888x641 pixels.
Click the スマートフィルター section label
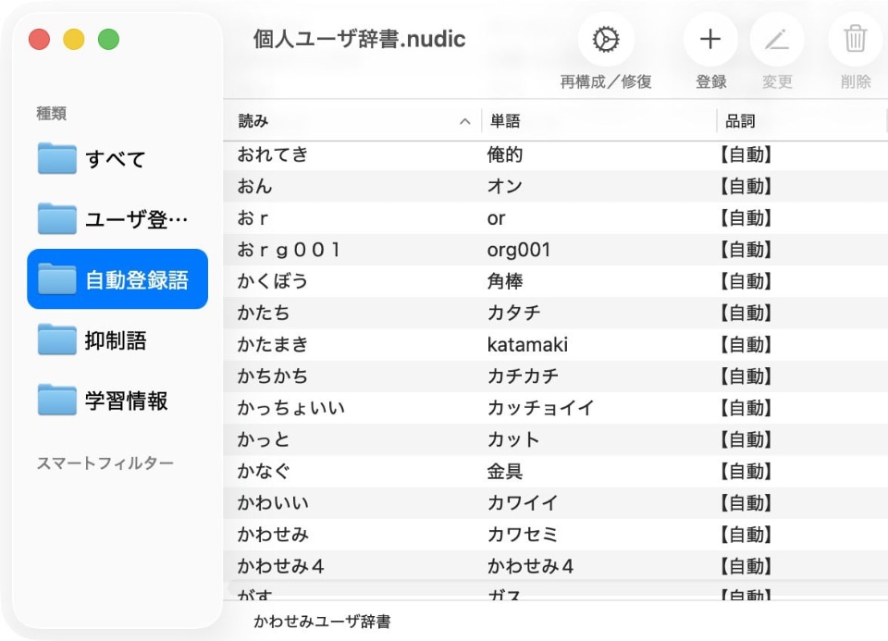click(105, 463)
